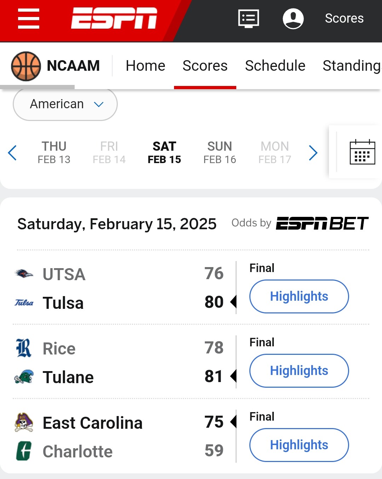Switch to the Schedule tab
Image resolution: width=382 pixels, height=479 pixels.
[x=275, y=66]
